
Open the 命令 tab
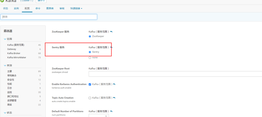(x=38, y=8)
